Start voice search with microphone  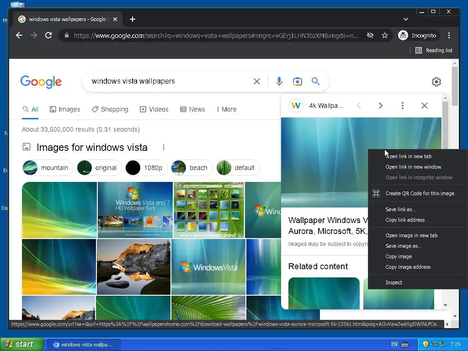[279, 81]
